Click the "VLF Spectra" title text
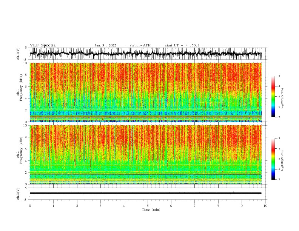This screenshot has height=231, width=299. [x=43, y=45]
